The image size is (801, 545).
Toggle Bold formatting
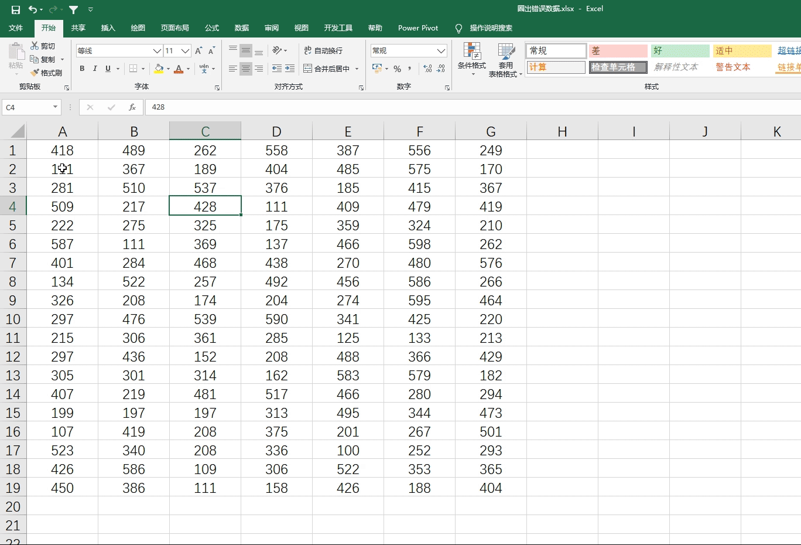pos(82,69)
